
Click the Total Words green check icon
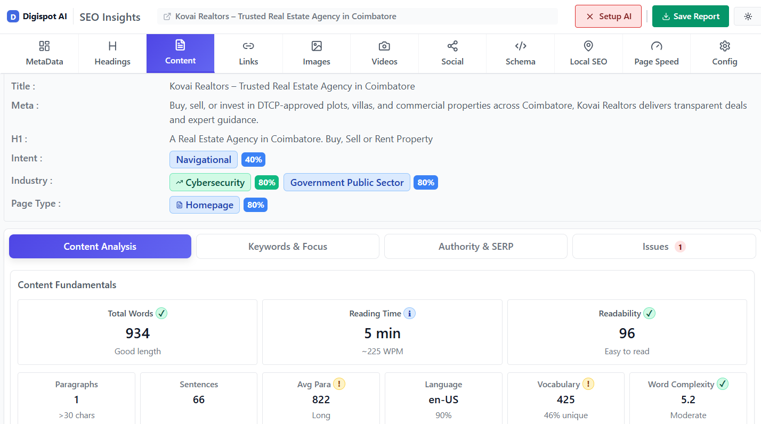[x=161, y=313]
